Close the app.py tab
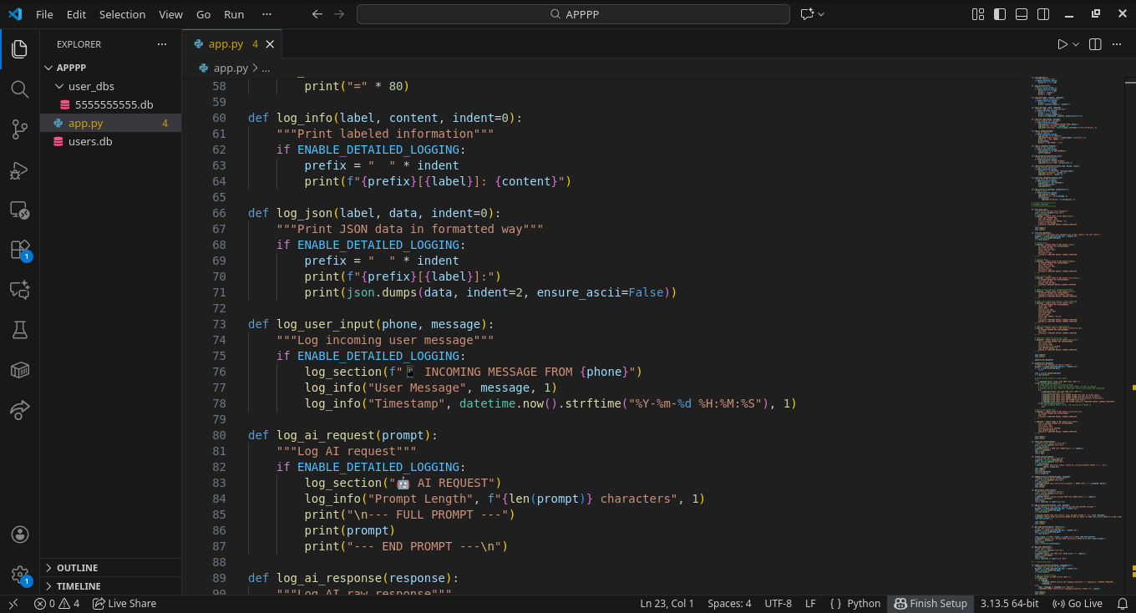 tap(271, 44)
